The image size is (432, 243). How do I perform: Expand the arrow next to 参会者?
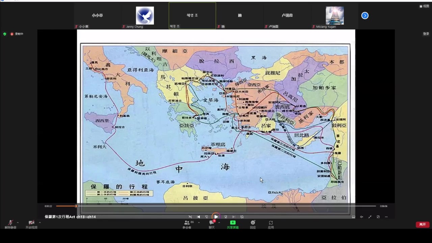pyautogui.click(x=198, y=222)
